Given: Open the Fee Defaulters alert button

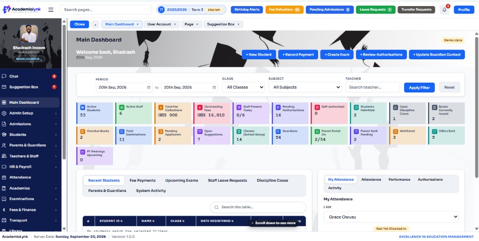Looking at the screenshot, I should [284, 9].
